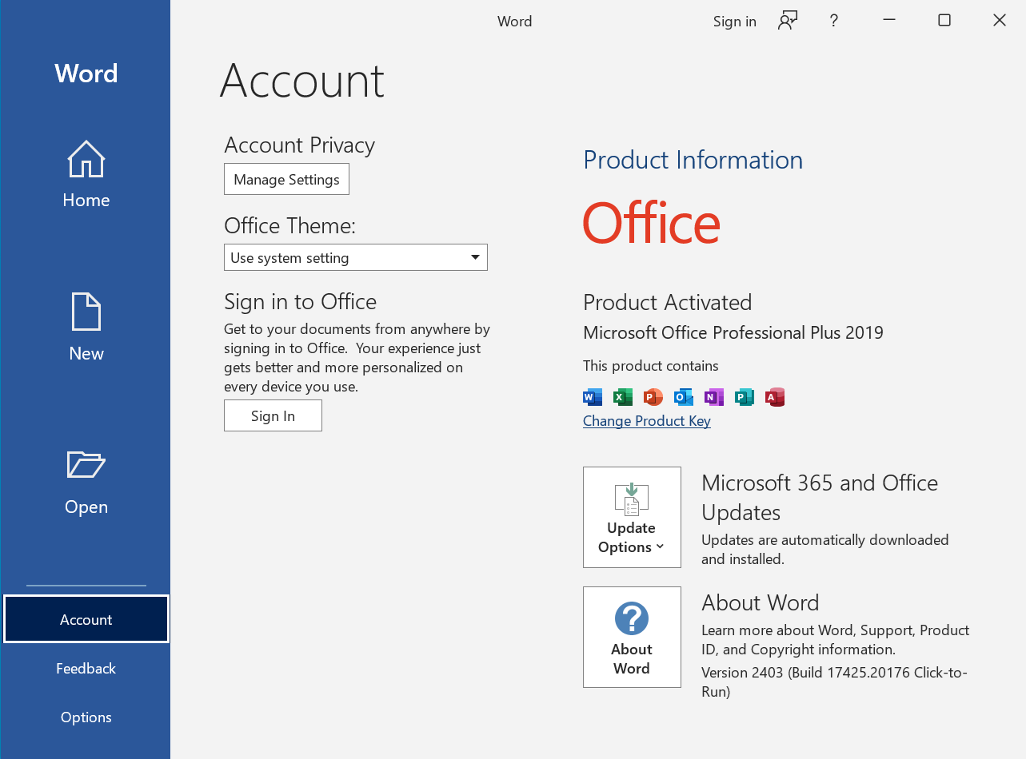Click the PowerPoint icon in product list
This screenshot has width=1026, height=759.
tap(653, 397)
